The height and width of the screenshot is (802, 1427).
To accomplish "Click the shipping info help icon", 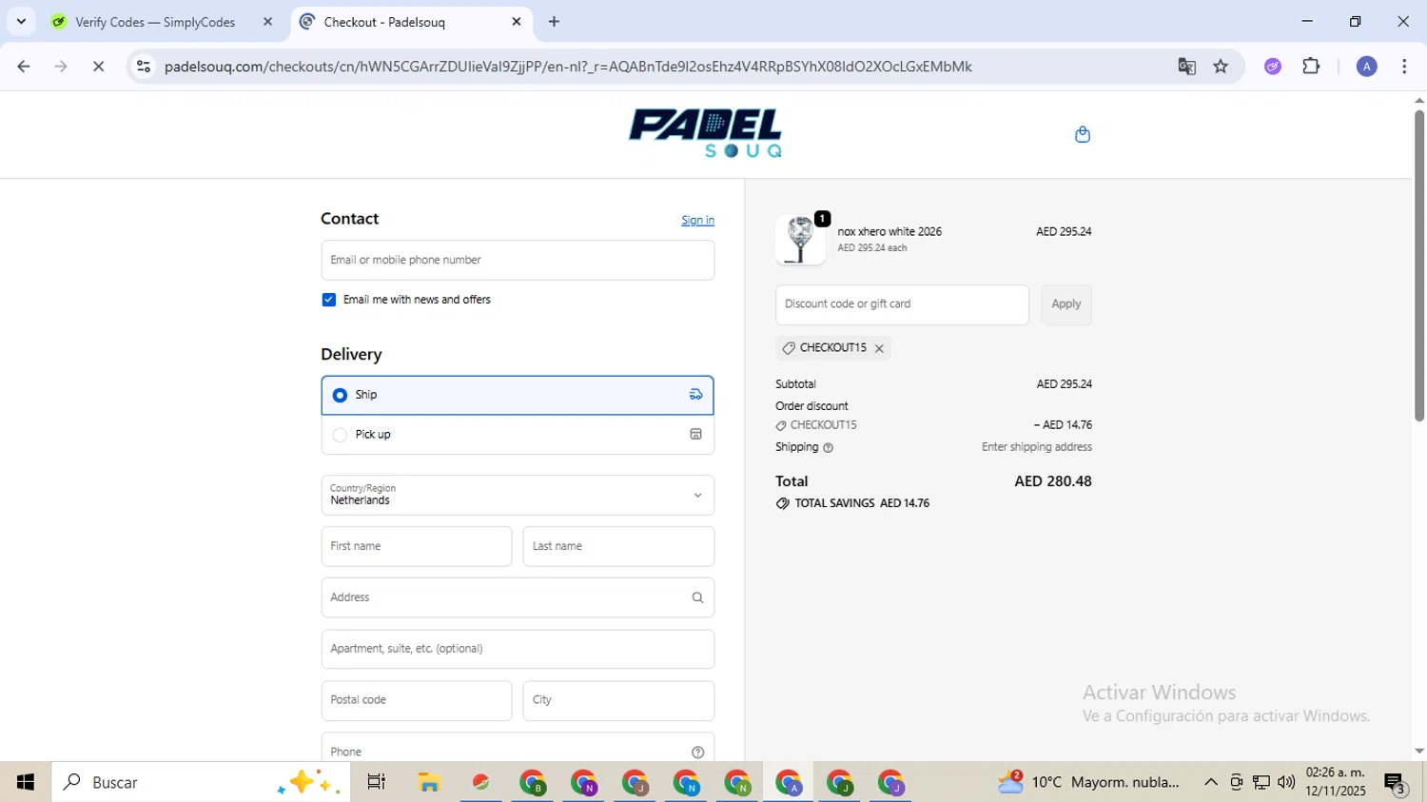I will tap(828, 448).
